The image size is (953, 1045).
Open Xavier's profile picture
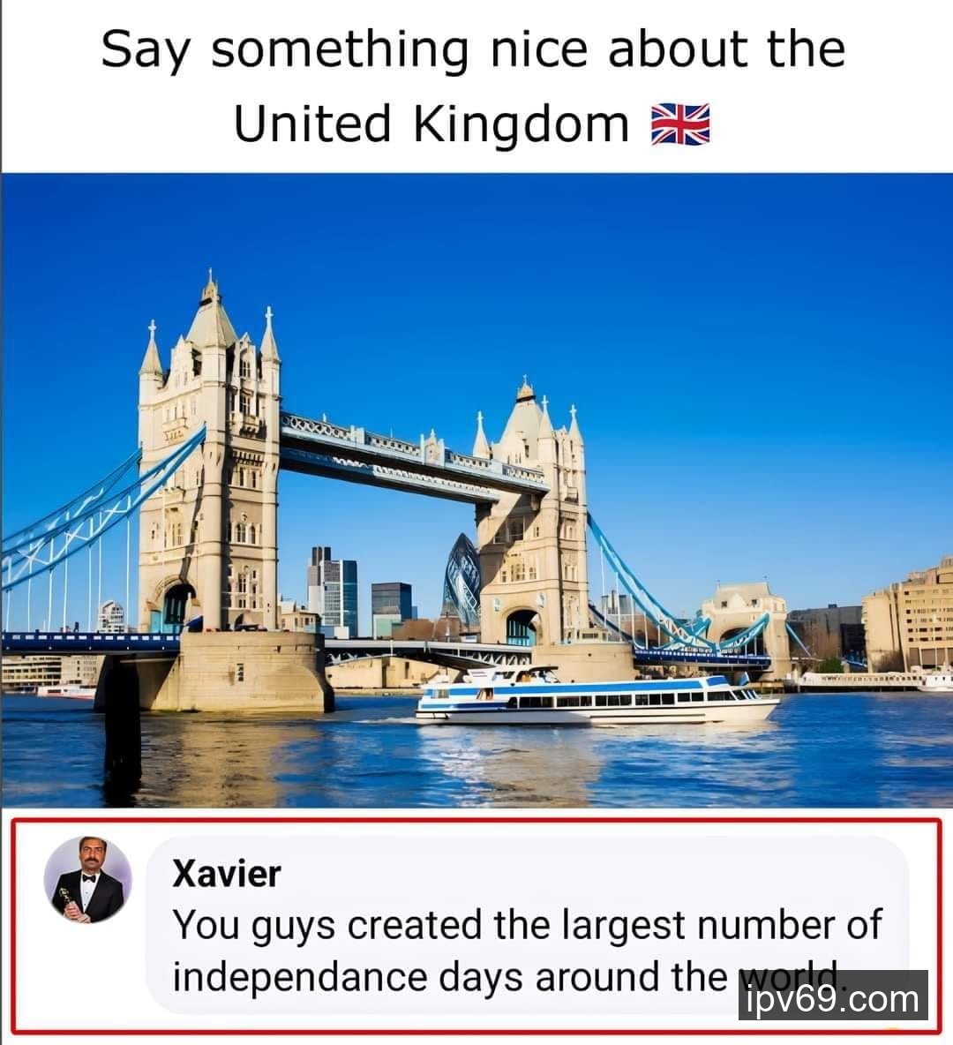coord(88,880)
